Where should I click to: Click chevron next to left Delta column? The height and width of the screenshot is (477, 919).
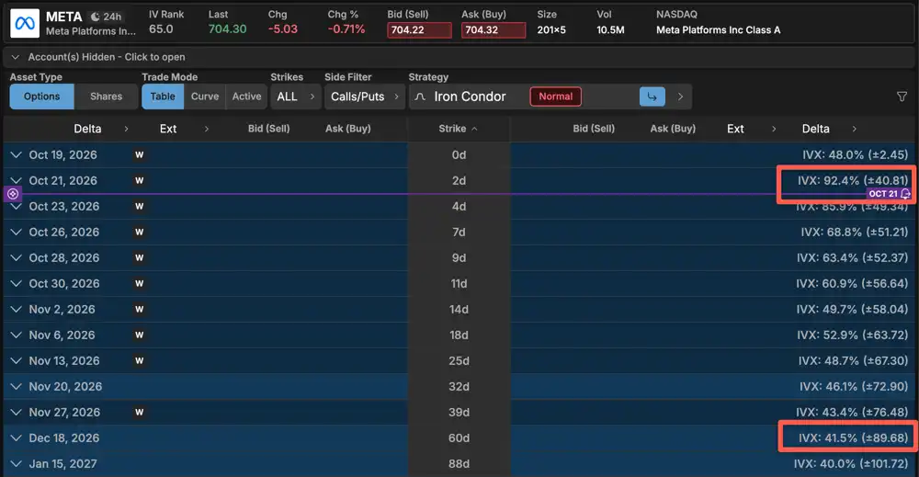(x=126, y=129)
